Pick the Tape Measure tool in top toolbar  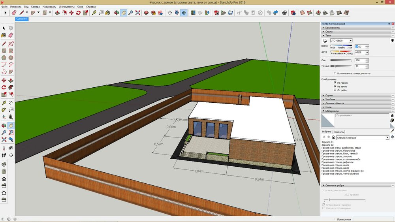click(x=94, y=13)
